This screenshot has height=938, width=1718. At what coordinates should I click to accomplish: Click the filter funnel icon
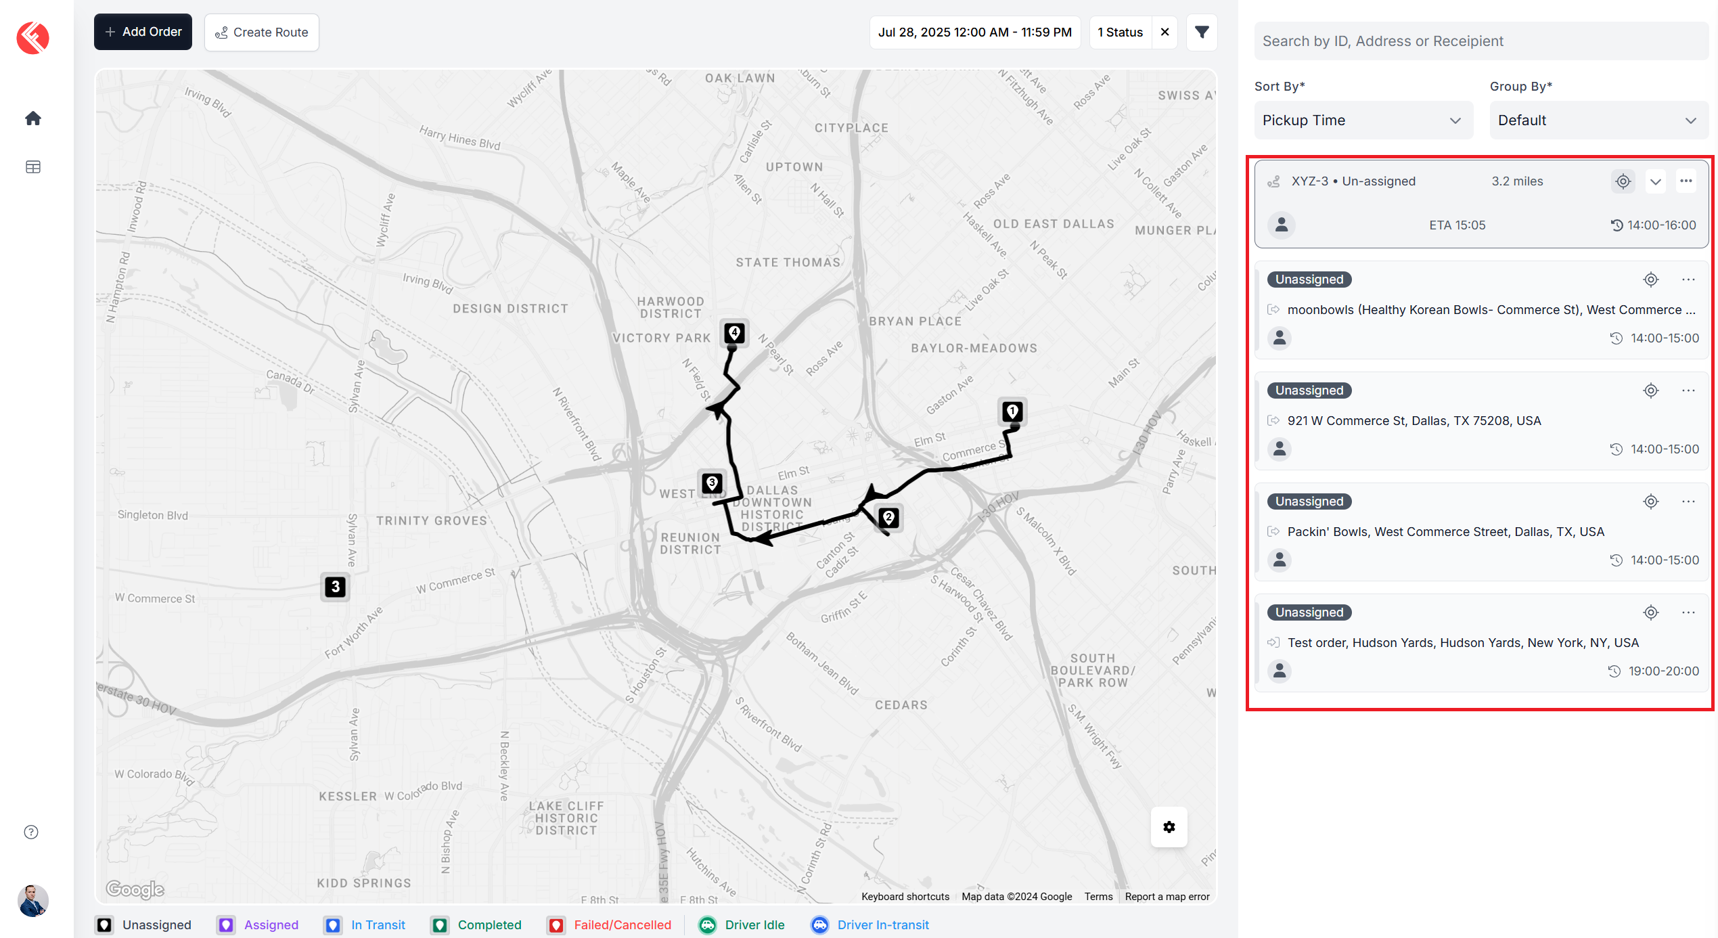pos(1202,32)
